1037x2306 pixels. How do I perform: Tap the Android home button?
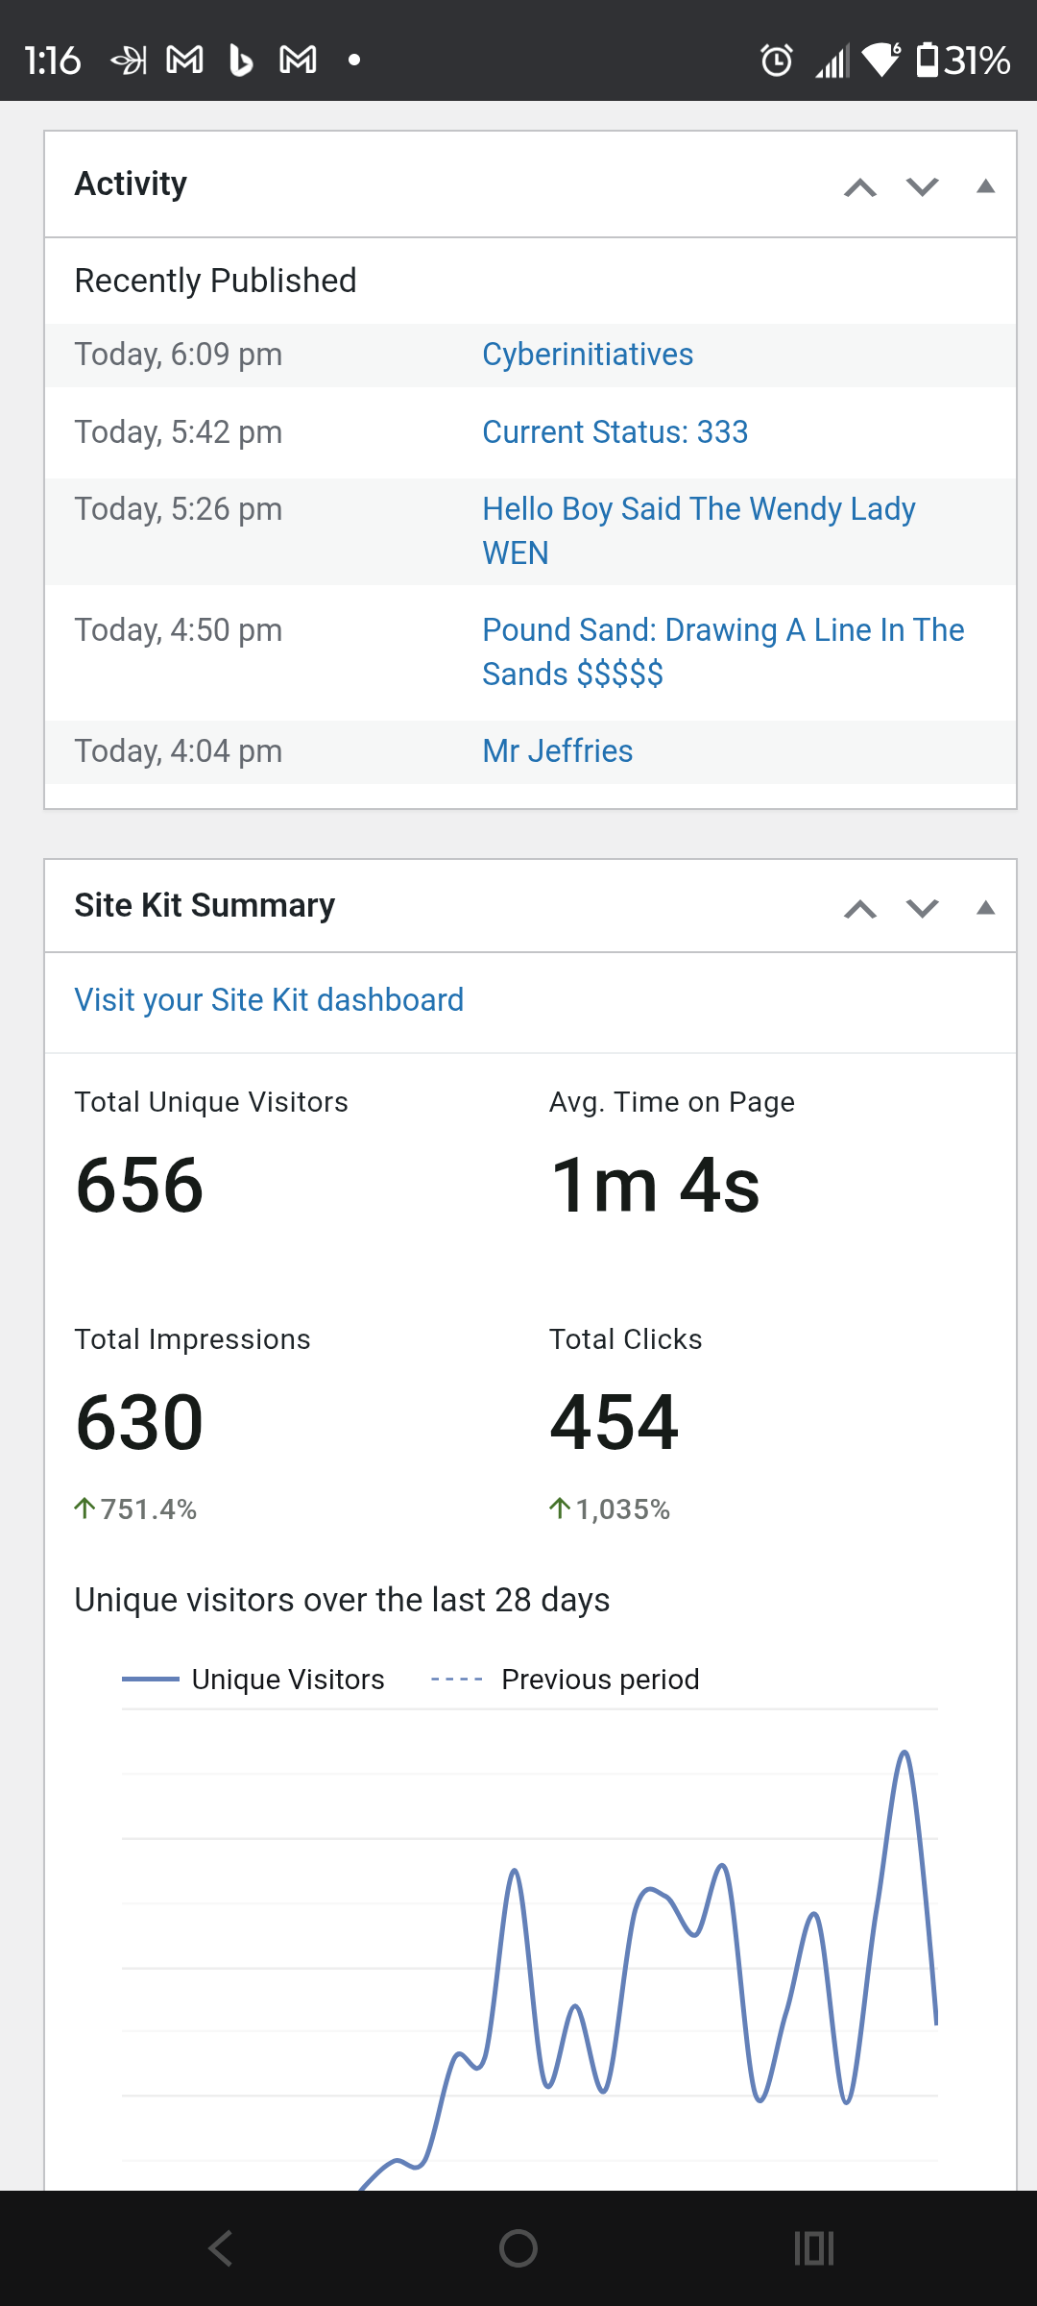point(518,2248)
